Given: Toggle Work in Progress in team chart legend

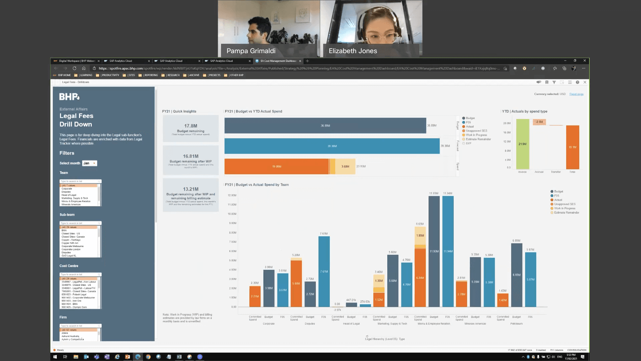Looking at the screenshot, I should tap(564, 208).
